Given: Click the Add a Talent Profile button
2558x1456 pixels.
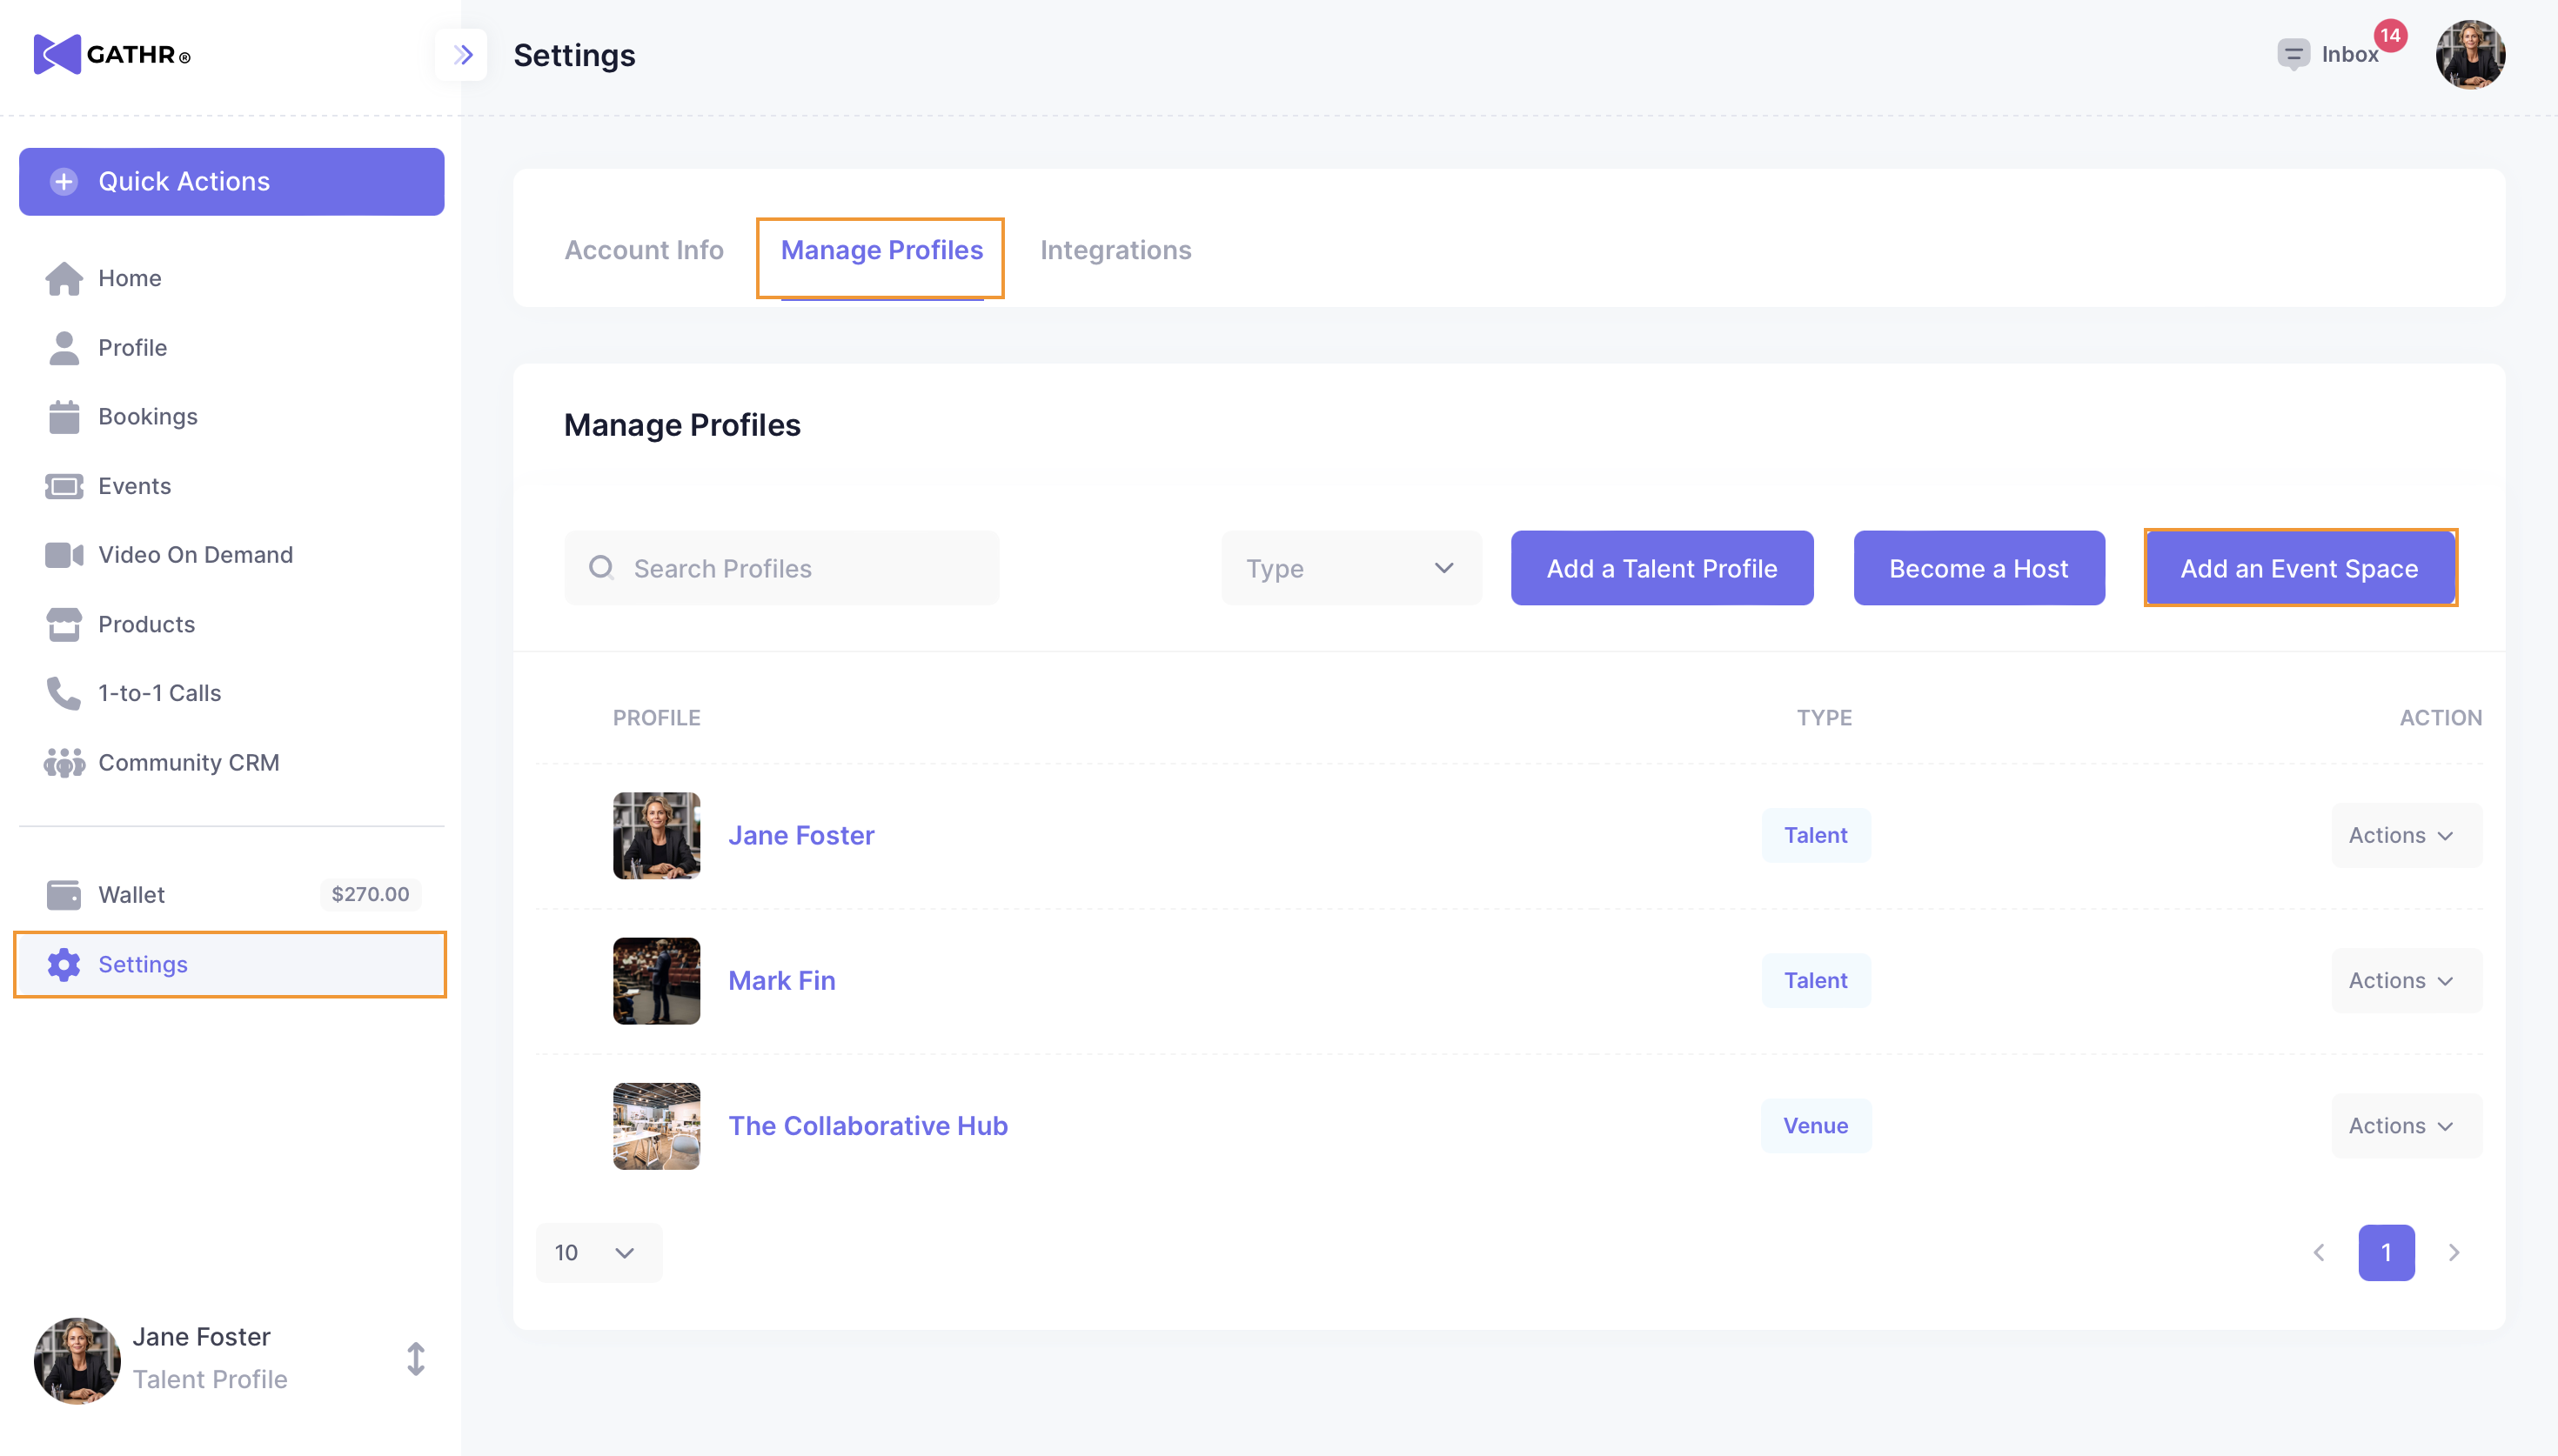Looking at the screenshot, I should point(1661,568).
